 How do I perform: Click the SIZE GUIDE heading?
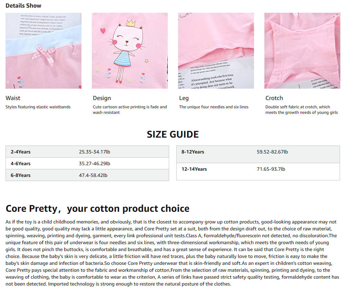pos(173,134)
